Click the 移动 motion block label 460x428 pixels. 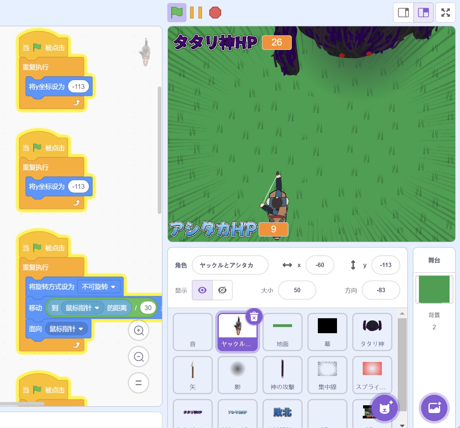pyautogui.click(x=35, y=308)
